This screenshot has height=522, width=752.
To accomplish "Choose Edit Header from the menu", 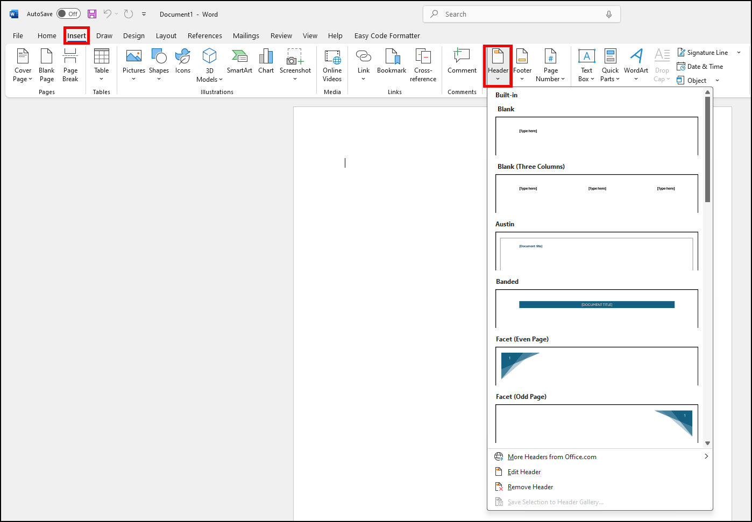I will [x=524, y=471].
